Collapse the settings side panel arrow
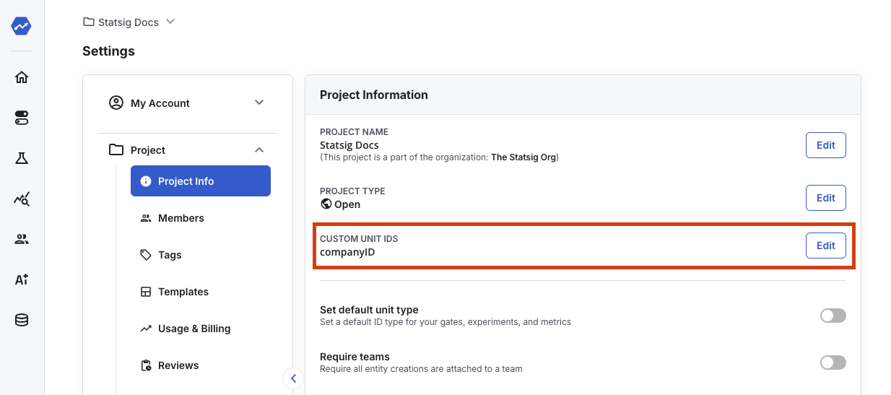 pyautogui.click(x=292, y=378)
